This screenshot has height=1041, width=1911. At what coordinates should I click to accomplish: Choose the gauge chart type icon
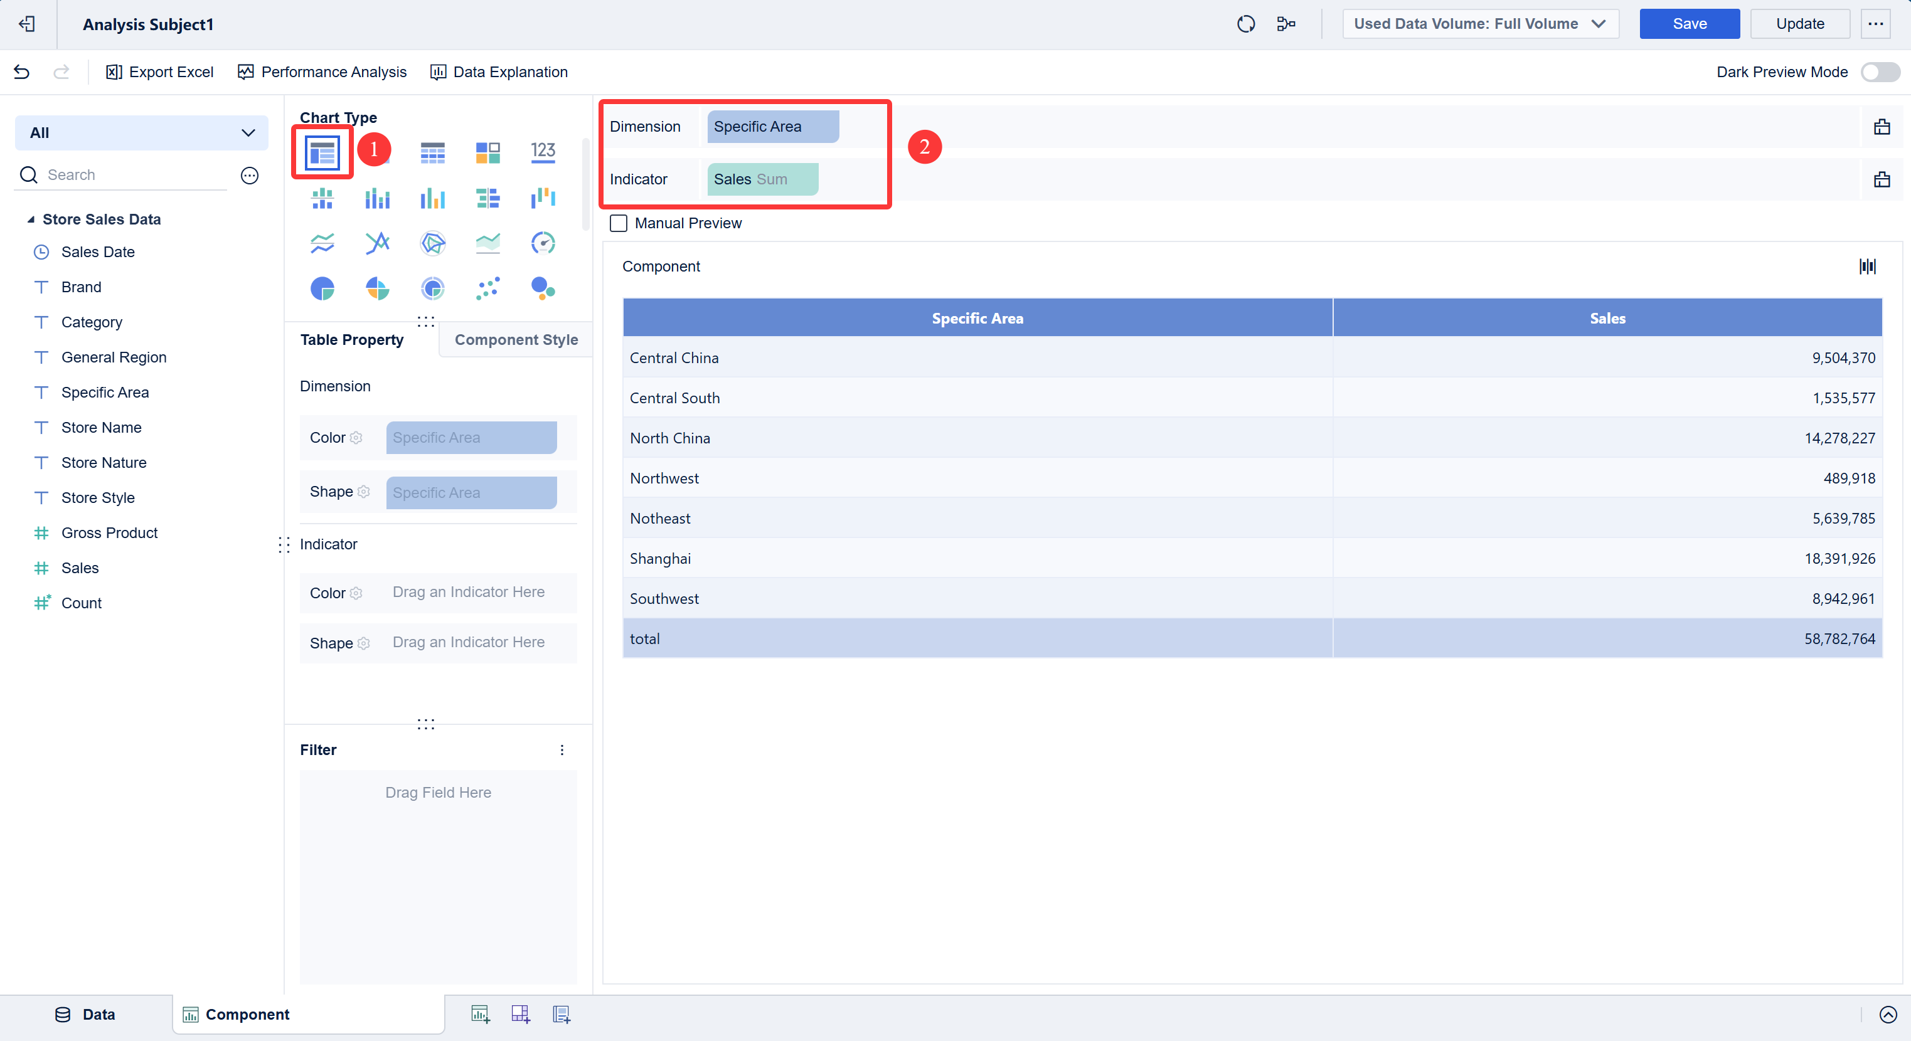pyautogui.click(x=543, y=243)
